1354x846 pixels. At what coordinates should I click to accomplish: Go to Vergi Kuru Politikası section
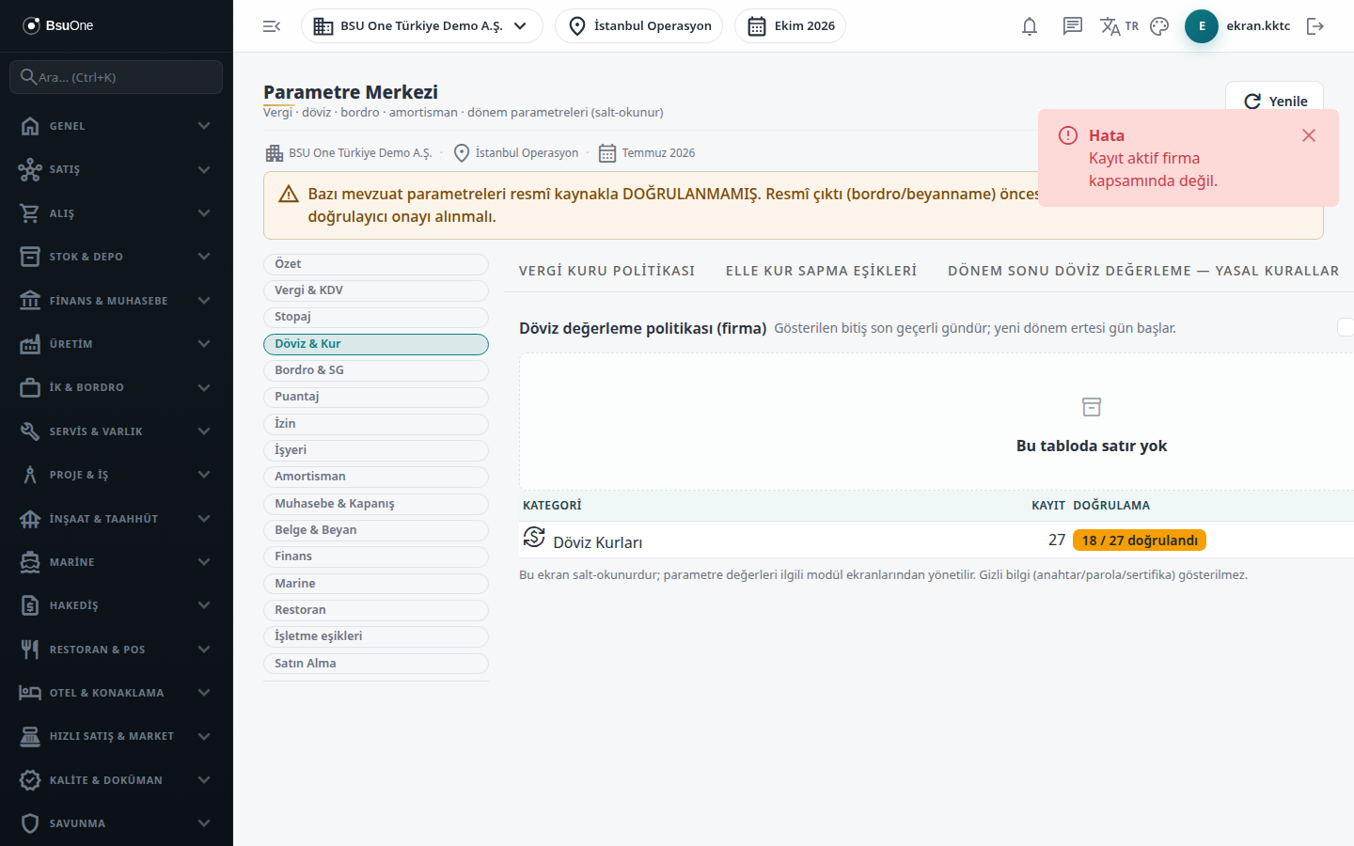click(607, 271)
